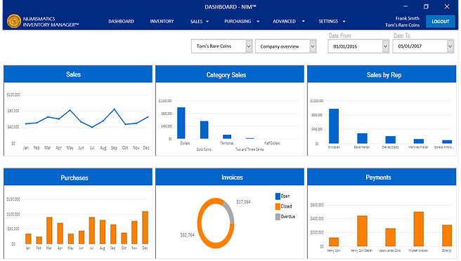Click the Michael Andrew bar in Payments
The height and width of the screenshot is (261, 461).
click(418, 229)
